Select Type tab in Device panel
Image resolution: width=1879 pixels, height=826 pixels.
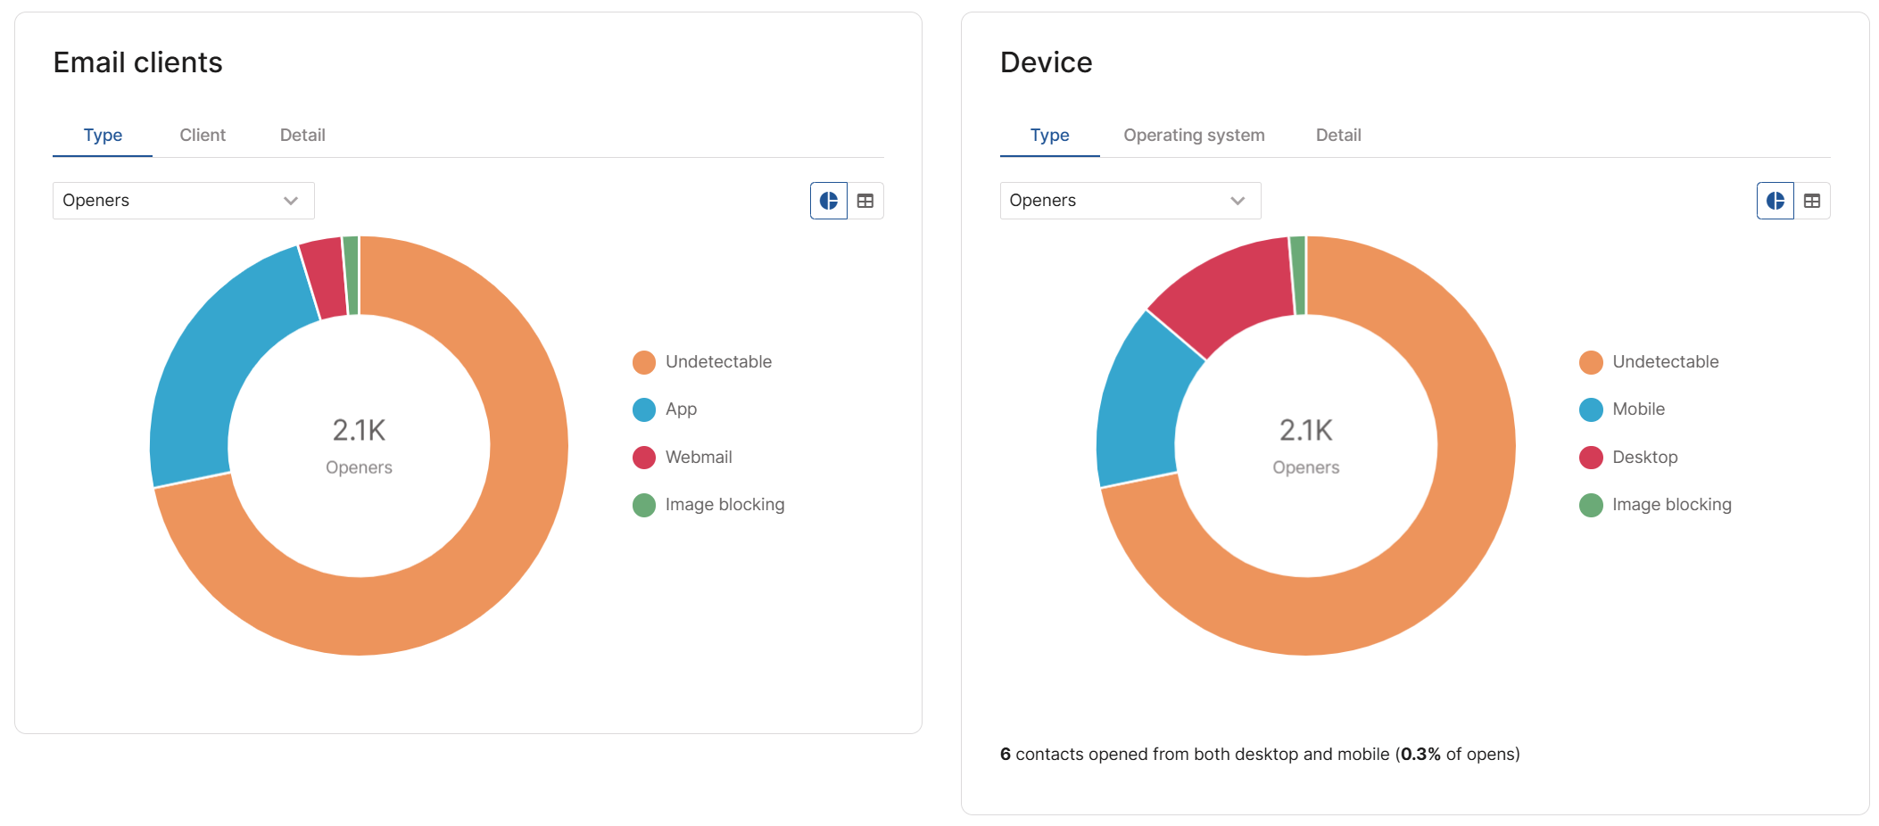point(1049,136)
